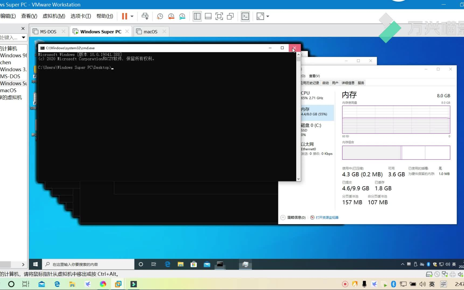Select the chen library item
This screenshot has width=464, height=290.
tap(6, 62)
